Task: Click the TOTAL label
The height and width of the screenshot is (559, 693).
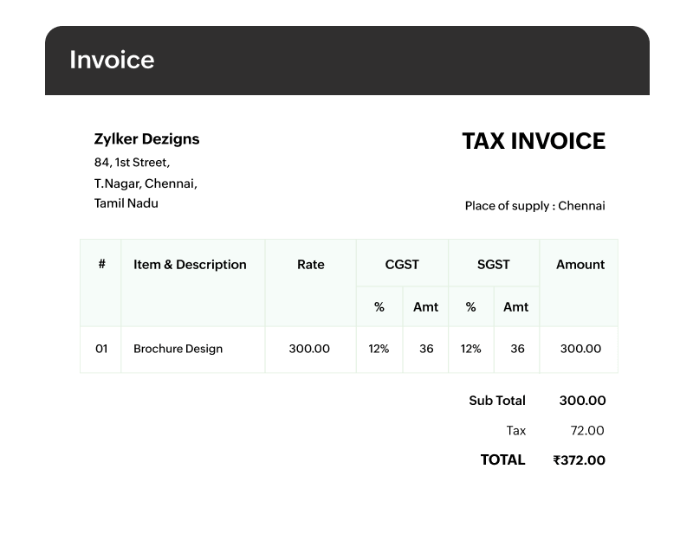Action: (502, 459)
